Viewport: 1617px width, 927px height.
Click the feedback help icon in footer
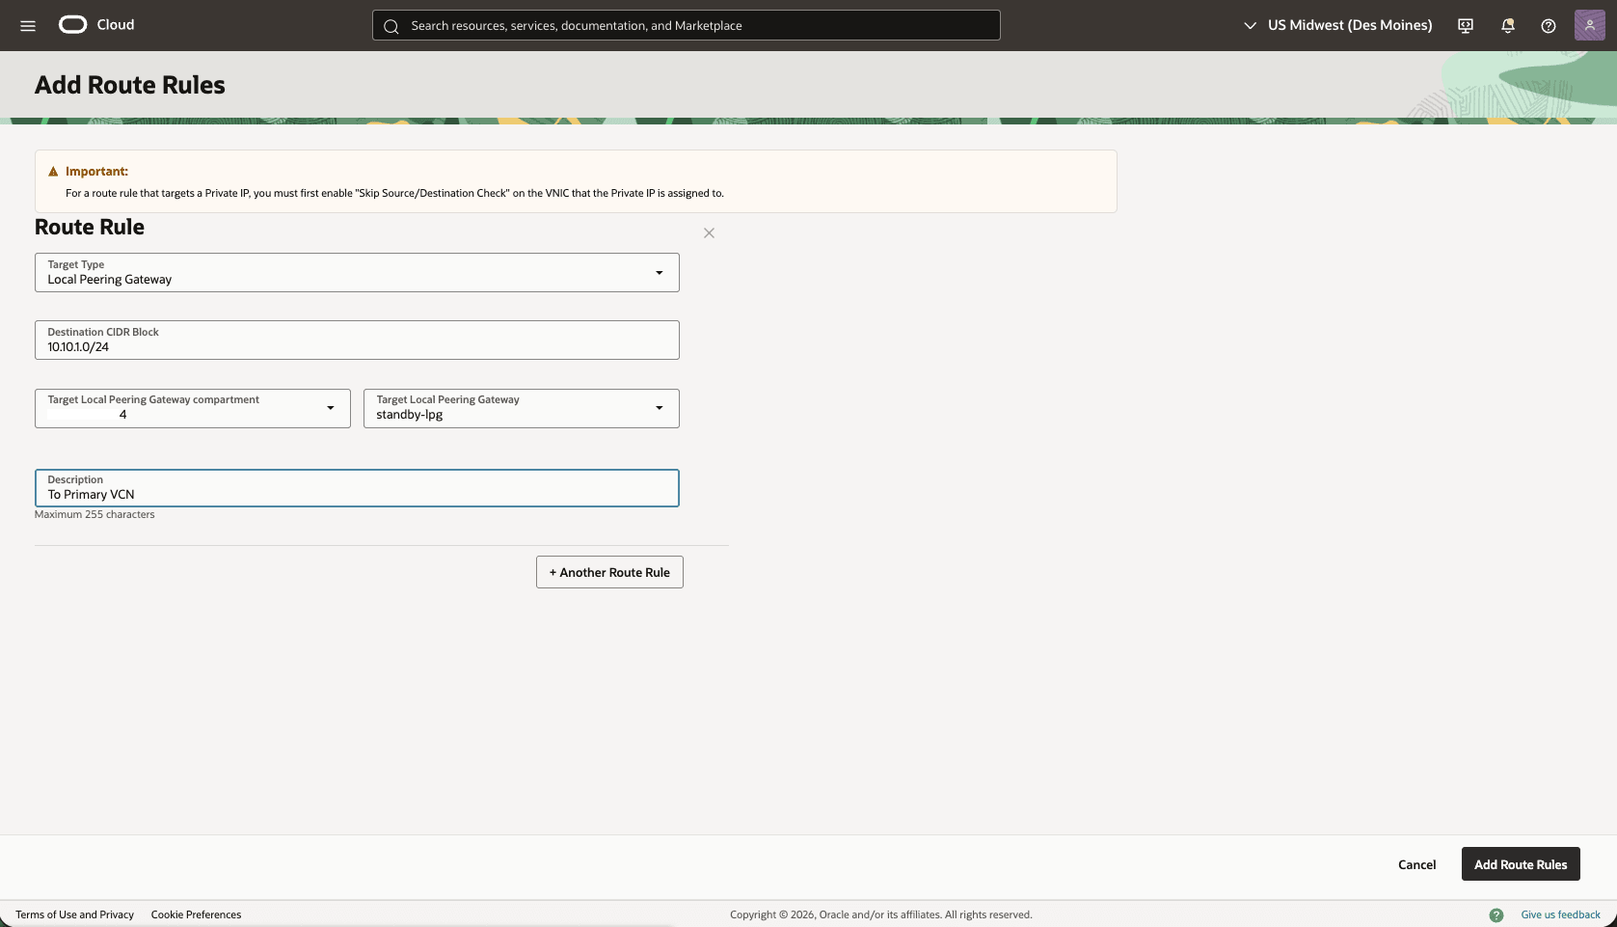pyautogui.click(x=1497, y=914)
